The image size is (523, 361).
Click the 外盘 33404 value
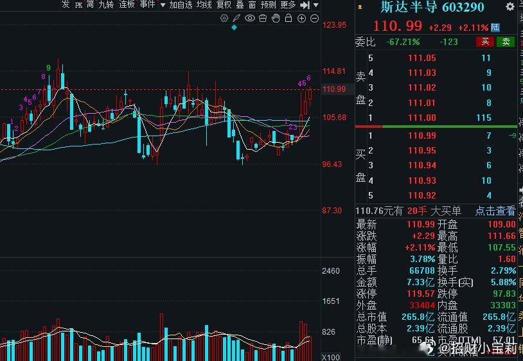coord(422,305)
